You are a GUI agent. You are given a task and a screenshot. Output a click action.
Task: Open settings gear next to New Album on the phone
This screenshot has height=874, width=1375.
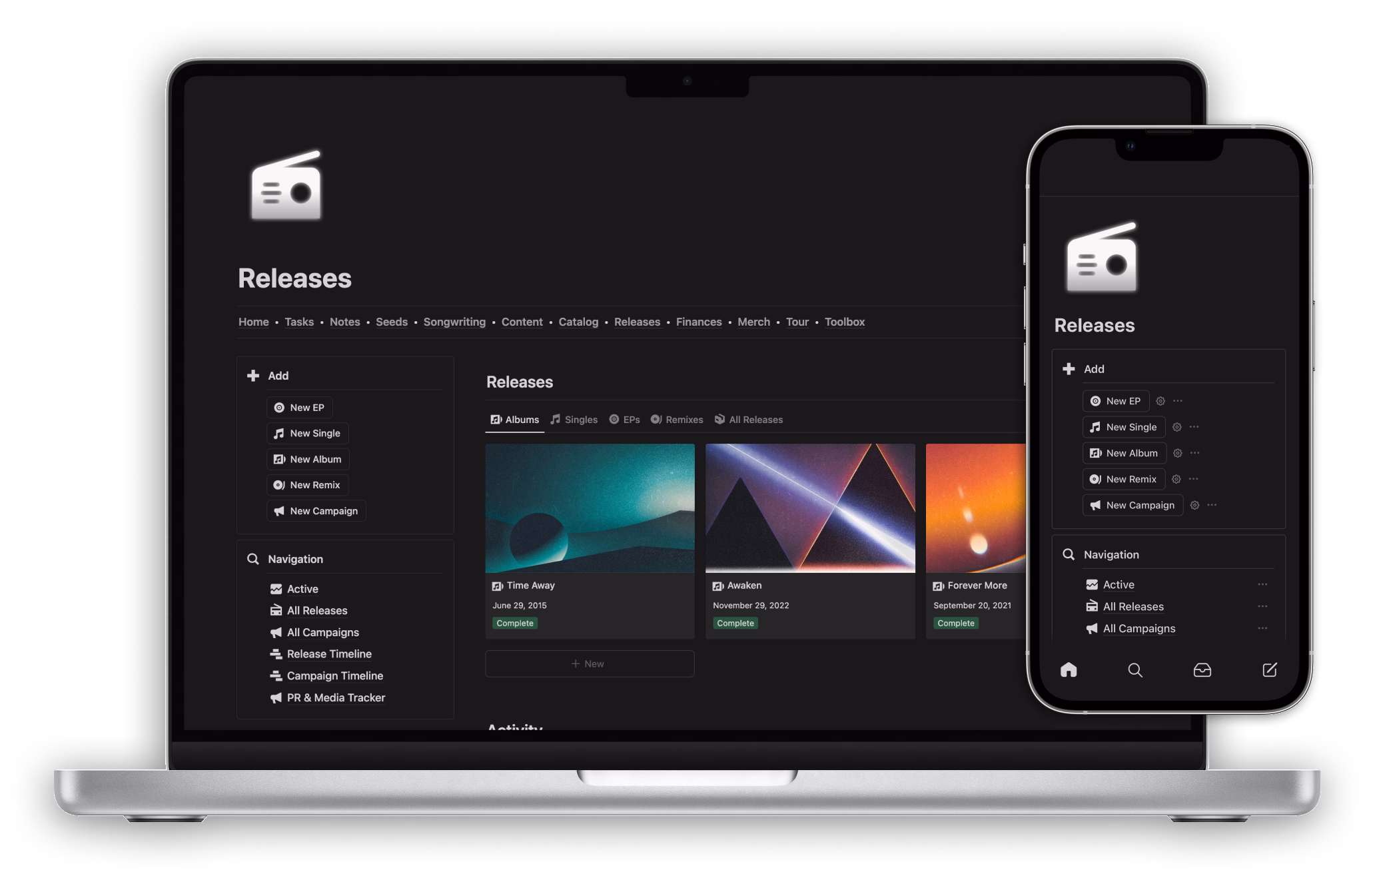(x=1178, y=453)
